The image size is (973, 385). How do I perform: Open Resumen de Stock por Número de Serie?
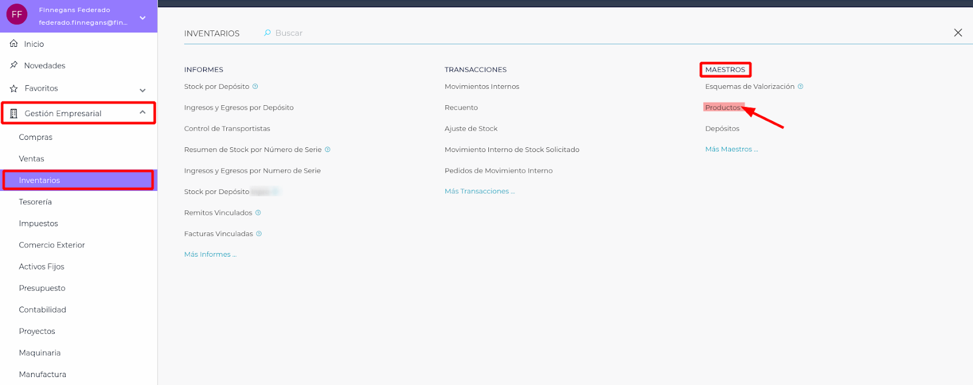[253, 150]
